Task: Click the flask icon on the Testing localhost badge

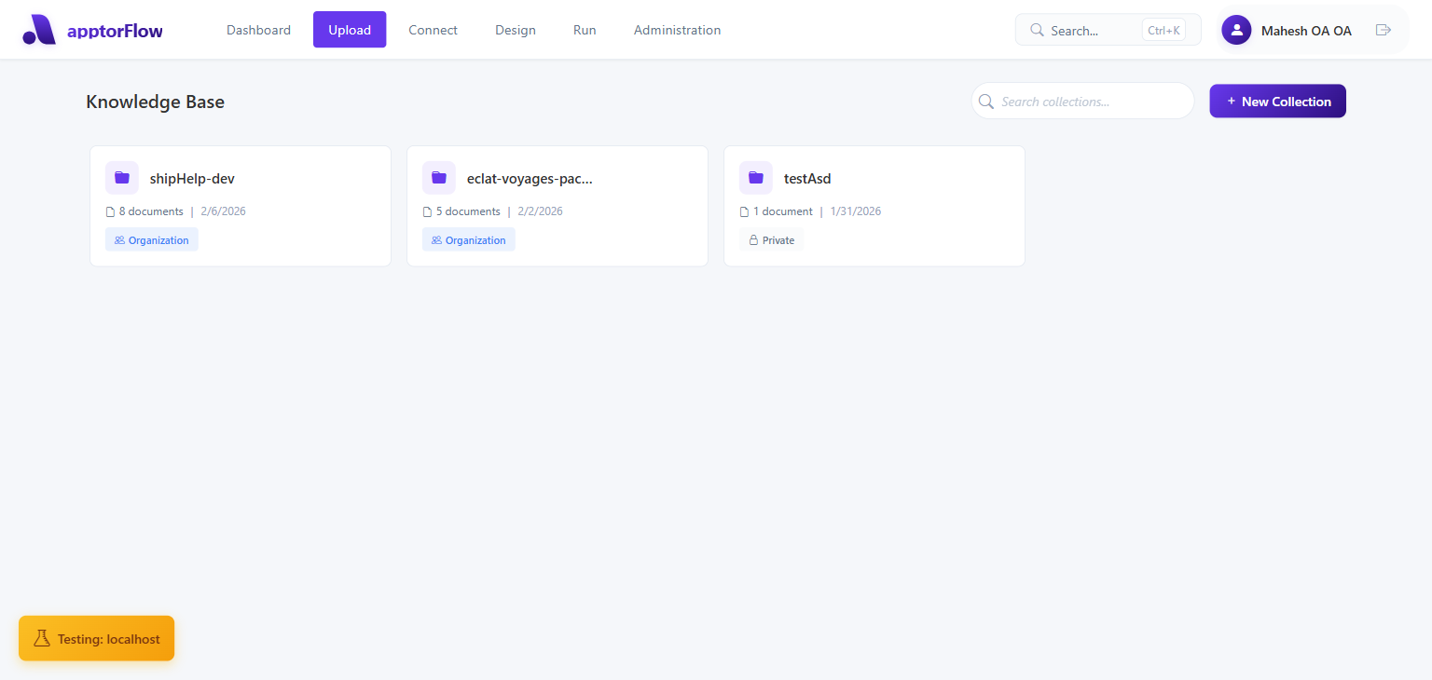Action: (x=42, y=638)
